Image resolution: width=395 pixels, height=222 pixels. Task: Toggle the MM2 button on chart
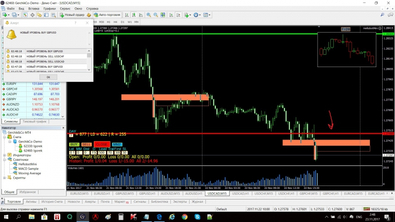pyautogui.click(x=117, y=145)
